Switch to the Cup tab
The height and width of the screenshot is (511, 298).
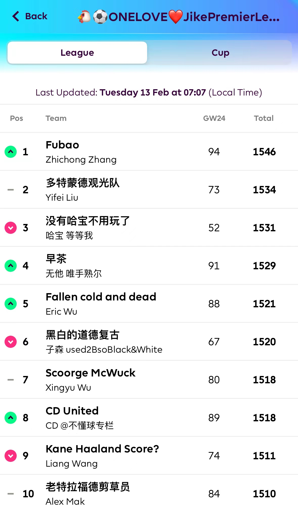click(x=220, y=53)
